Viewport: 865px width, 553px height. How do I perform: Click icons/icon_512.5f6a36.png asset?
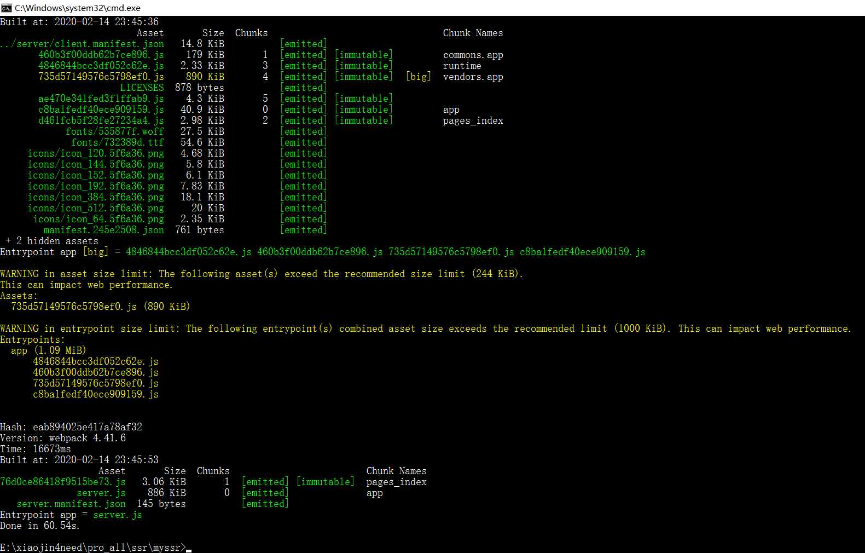click(x=96, y=208)
